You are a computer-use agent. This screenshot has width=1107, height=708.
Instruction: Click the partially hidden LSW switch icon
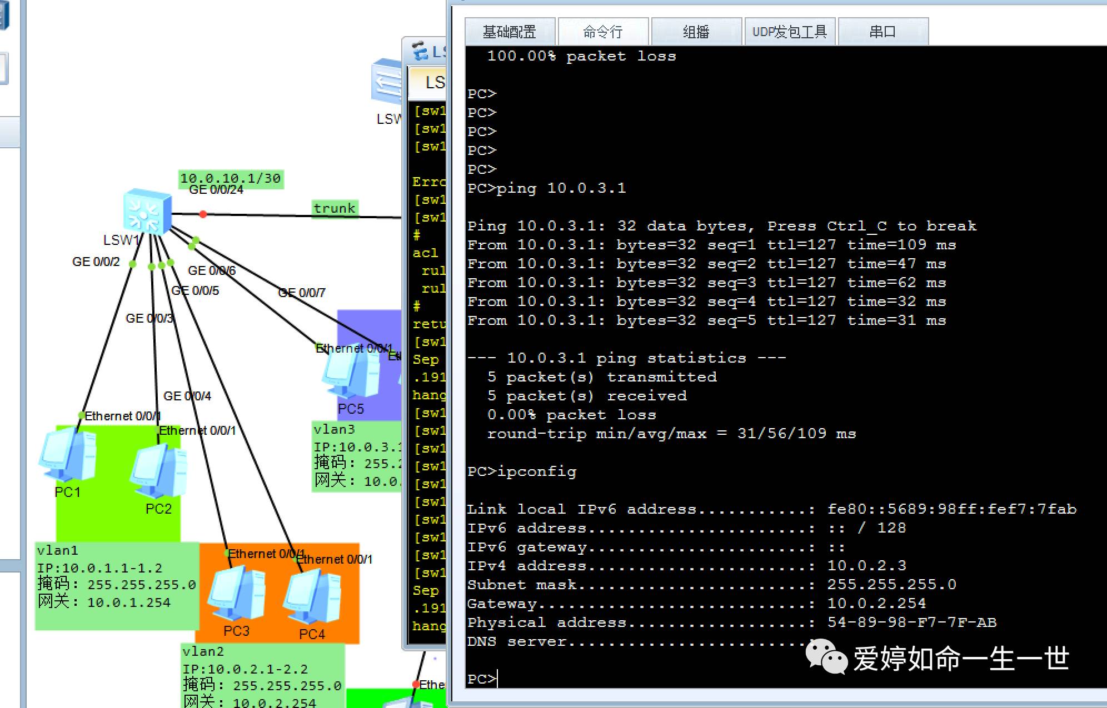(387, 81)
